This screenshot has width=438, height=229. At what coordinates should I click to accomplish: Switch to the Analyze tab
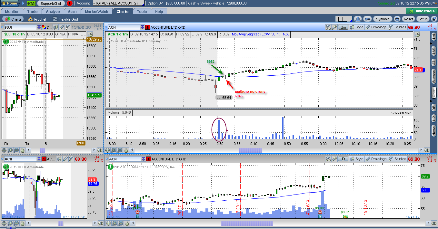click(53, 12)
